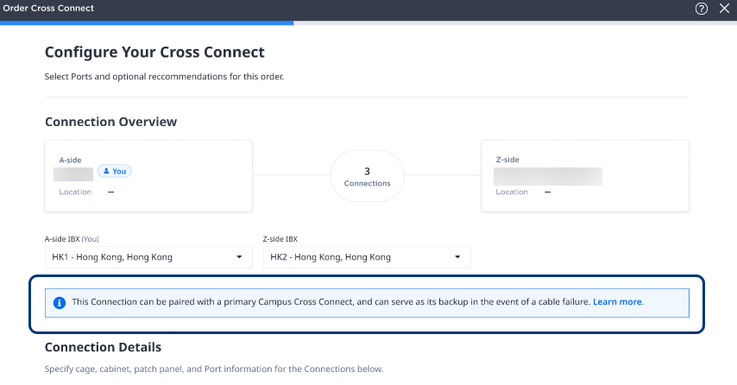Click the blurred Z-side name field

(x=548, y=176)
